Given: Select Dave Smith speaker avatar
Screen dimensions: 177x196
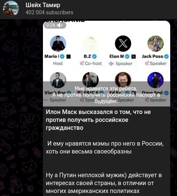Looking at the screenshot, I should point(156,80).
